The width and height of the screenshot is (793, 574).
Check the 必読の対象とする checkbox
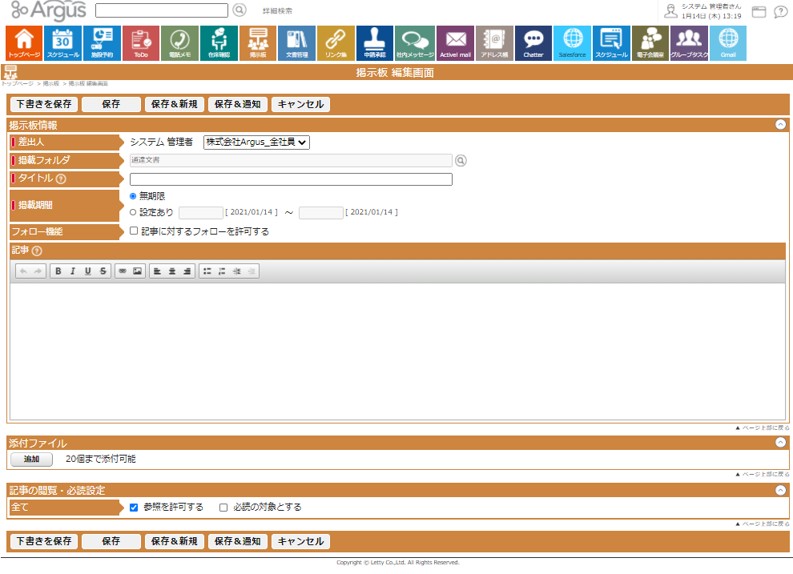click(223, 507)
